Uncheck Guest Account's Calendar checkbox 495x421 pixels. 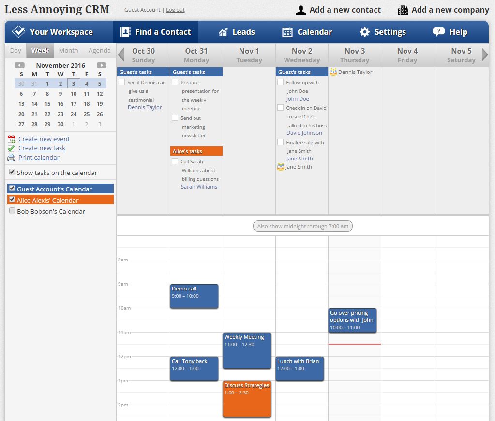12,189
